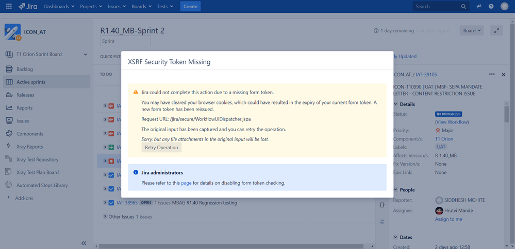Click Assign to me link
Screen dimensions: 515x249
click(448, 219)
